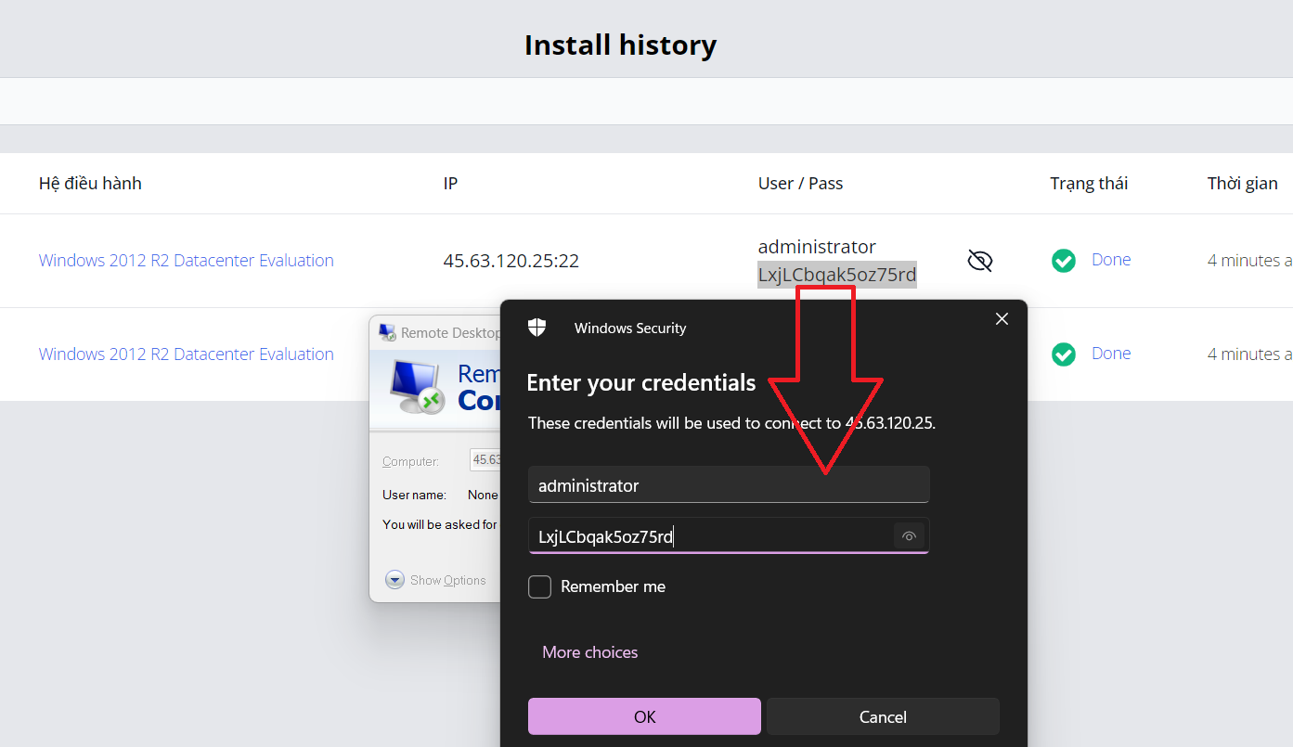Click the Trạng thái column header
The width and height of the screenshot is (1293, 747).
[x=1089, y=183]
